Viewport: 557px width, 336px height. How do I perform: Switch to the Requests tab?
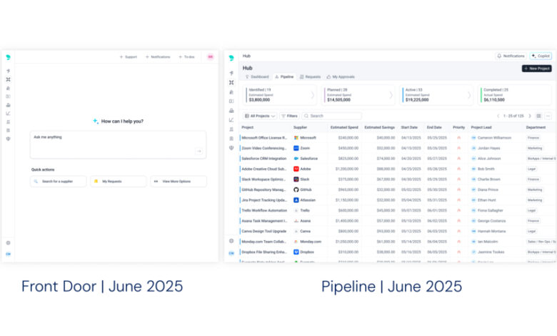(311, 76)
